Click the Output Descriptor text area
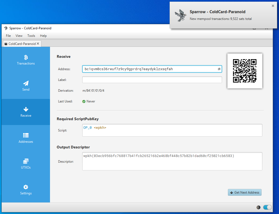279x214 pixels. click(x=172, y=161)
